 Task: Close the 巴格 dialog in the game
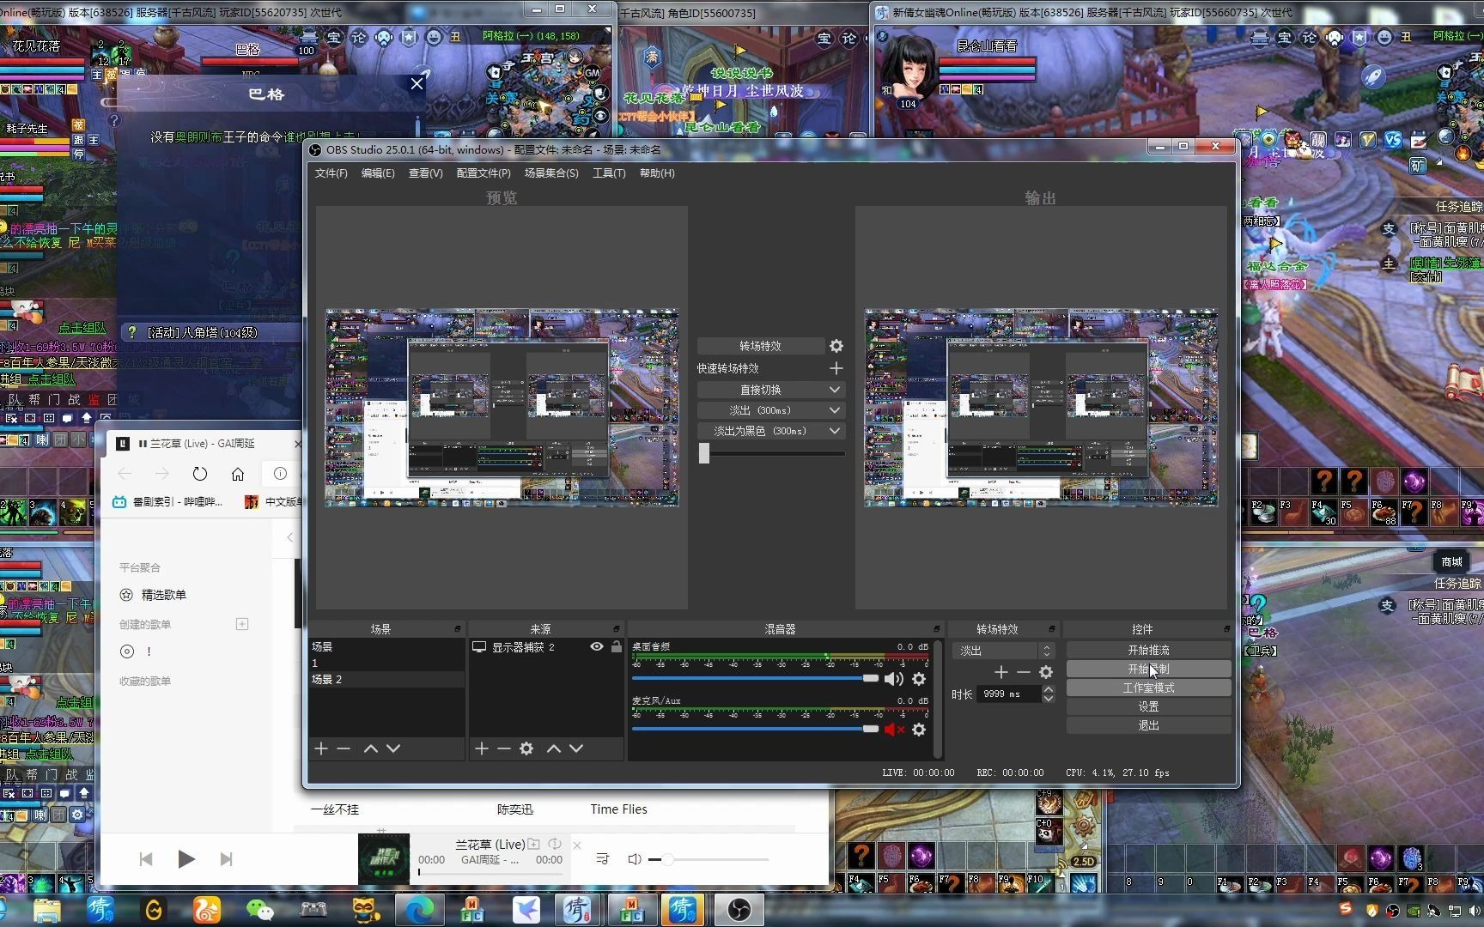(417, 83)
